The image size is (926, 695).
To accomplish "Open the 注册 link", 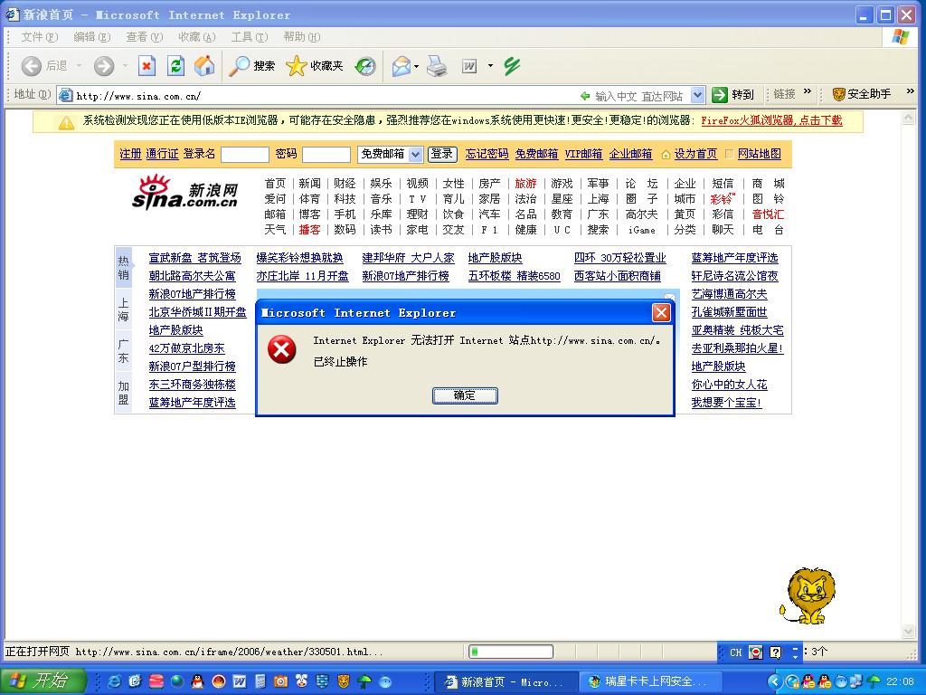I will pyautogui.click(x=130, y=154).
